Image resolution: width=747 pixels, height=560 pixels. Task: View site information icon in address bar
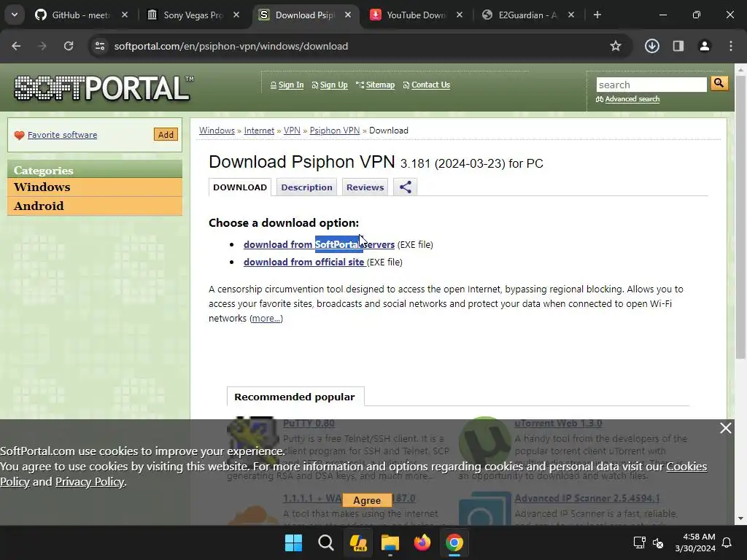[99, 46]
